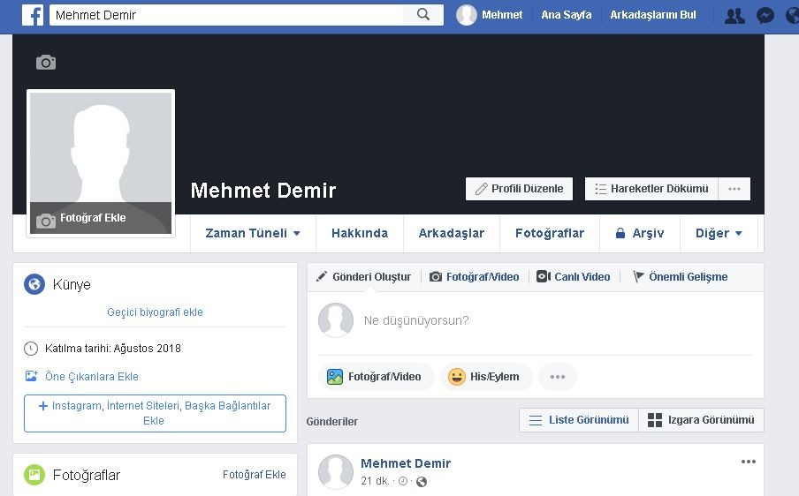Switch to Liste Görünümü
The width and height of the screenshot is (799, 496).
point(579,420)
